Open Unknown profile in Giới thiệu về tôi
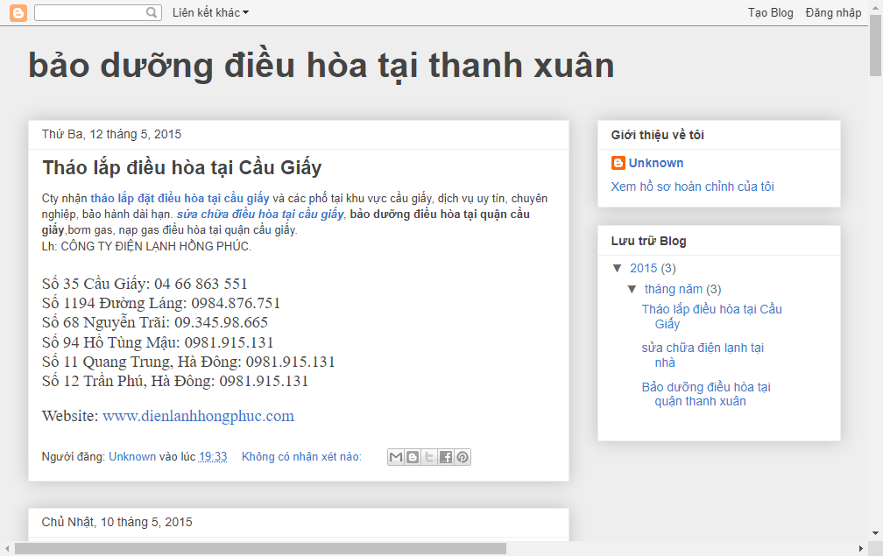This screenshot has width=883, height=556. (x=656, y=163)
